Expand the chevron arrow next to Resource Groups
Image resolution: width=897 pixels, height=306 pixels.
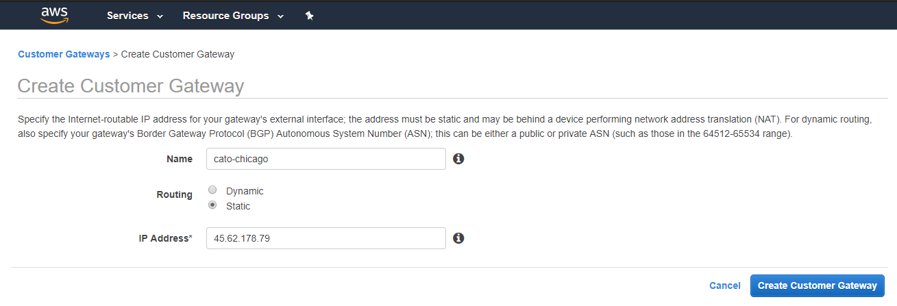pos(281,16)
